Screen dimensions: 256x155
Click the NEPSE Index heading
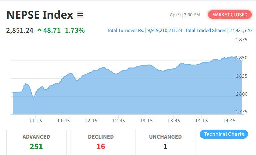tap(40, 15)
